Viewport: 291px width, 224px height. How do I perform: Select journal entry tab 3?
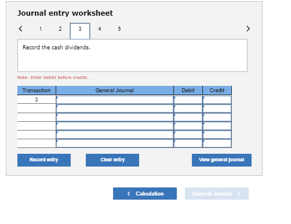pyautogui.click(x=80, y=31)
